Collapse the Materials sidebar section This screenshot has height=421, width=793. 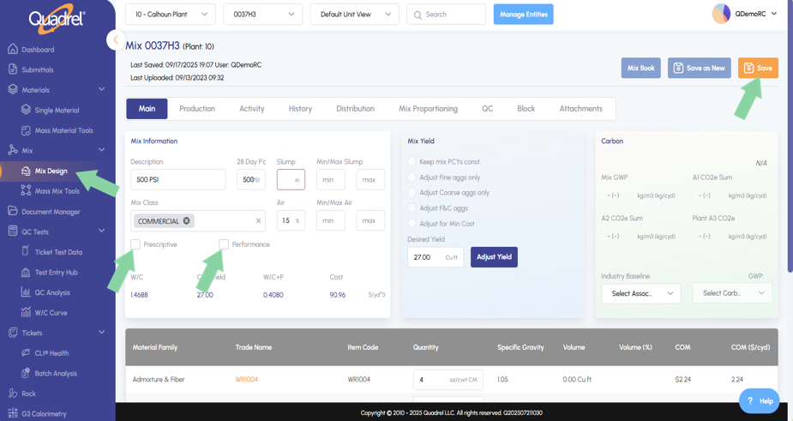[x=102, y=89]
